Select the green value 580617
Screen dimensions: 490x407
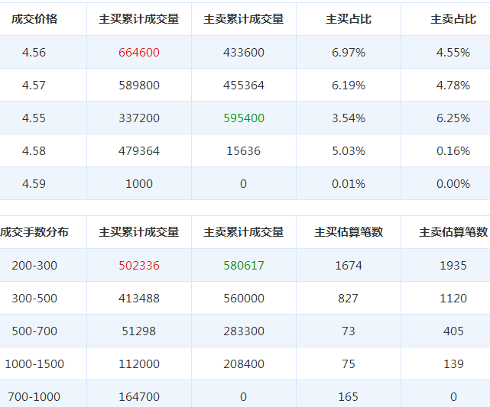click(244, 265)
